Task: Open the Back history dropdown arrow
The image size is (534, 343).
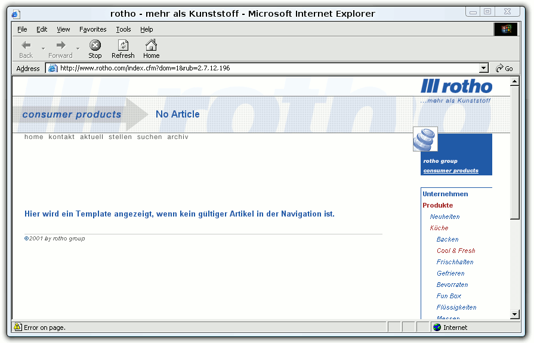Action: point(43,49)
